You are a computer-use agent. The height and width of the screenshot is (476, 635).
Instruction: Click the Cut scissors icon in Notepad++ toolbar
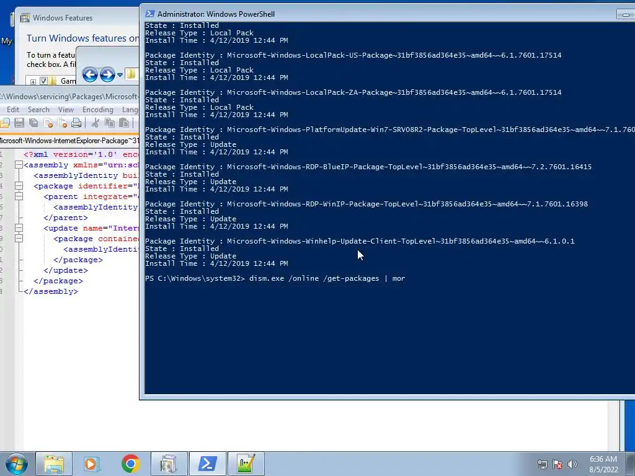tap(95, 123)
